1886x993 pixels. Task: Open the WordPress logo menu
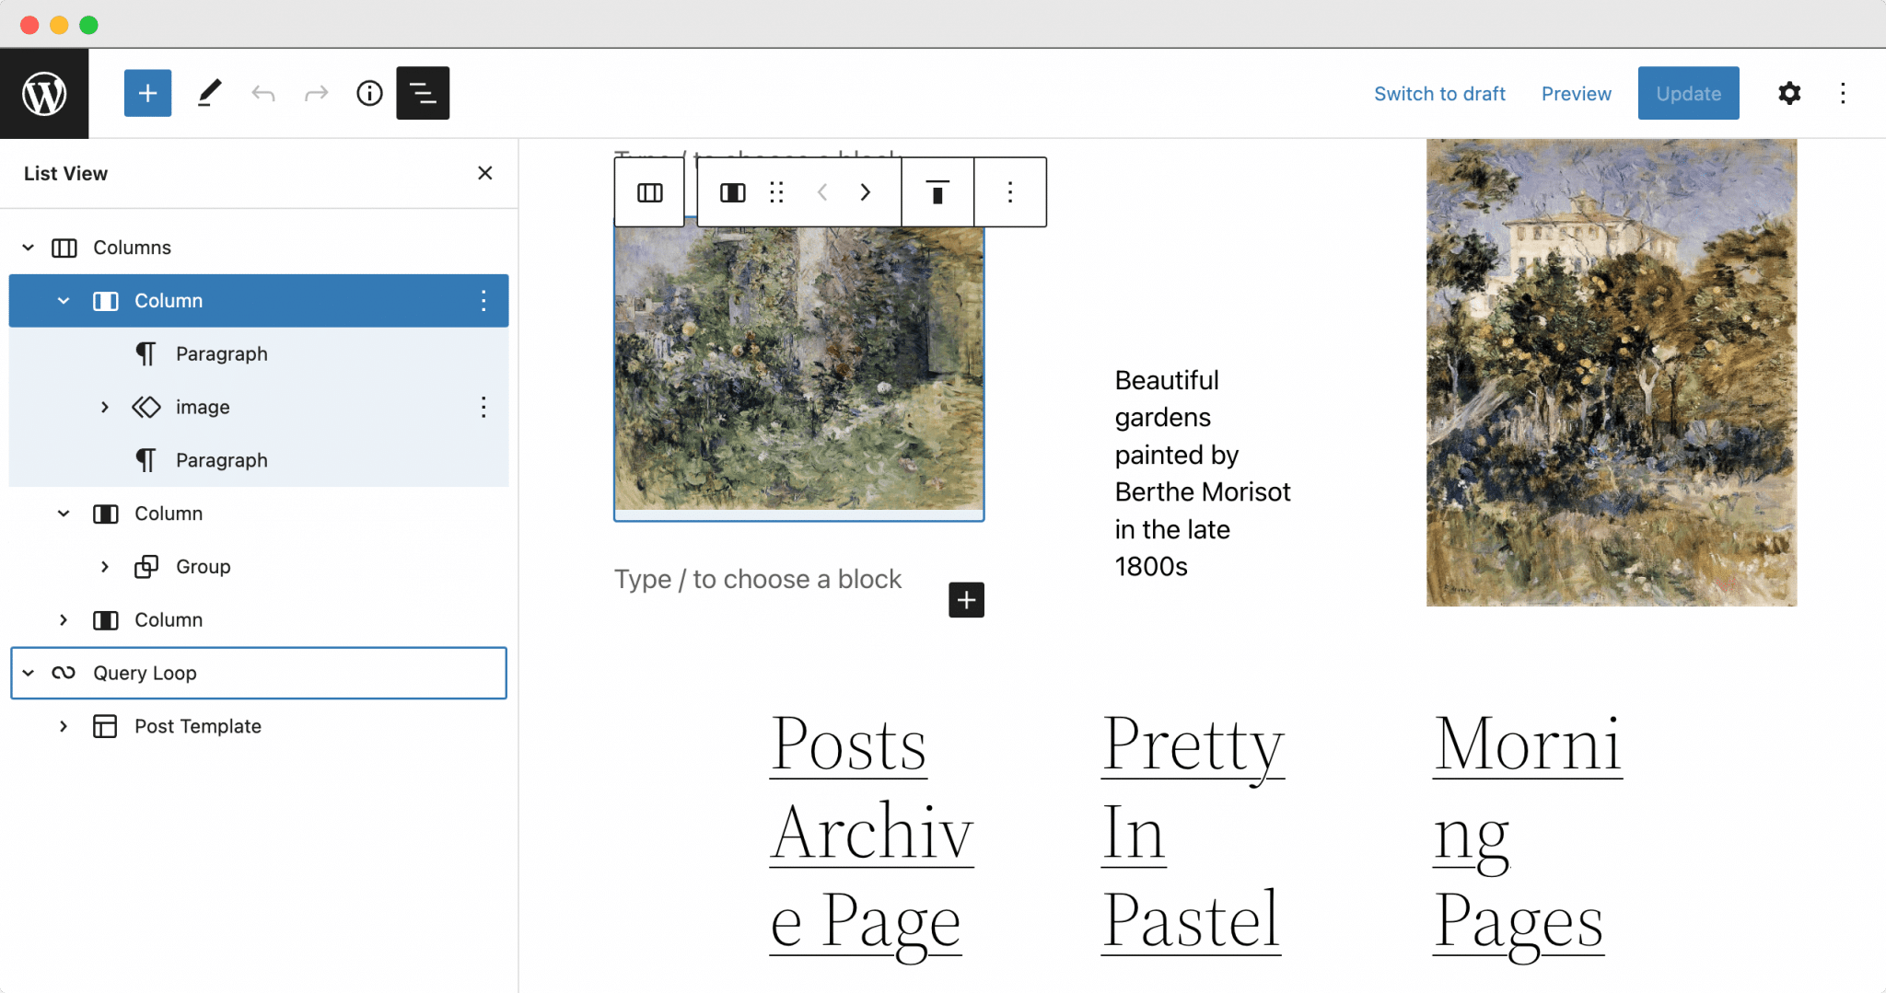tap(44, 93)
